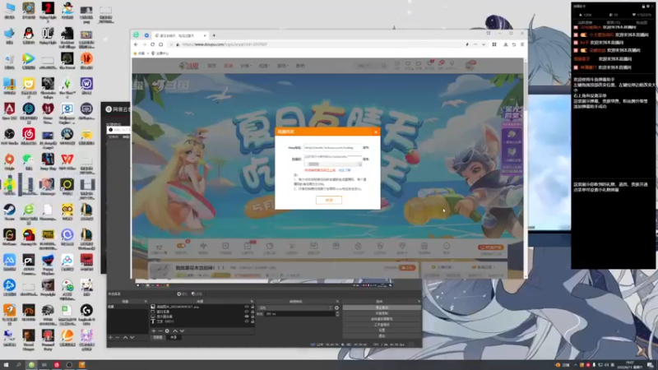
Task: Select the Douyu 首页 navigation item
Action: [212, 66]
